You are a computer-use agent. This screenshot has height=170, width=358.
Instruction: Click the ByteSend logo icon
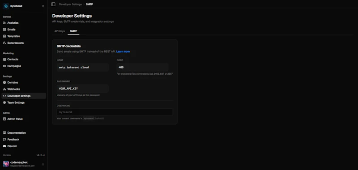(x=6, y=6)
